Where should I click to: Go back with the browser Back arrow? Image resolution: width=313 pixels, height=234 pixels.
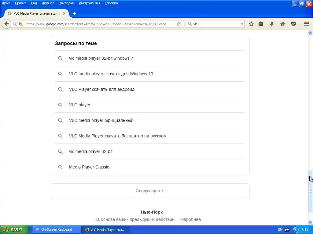(6, 24)
